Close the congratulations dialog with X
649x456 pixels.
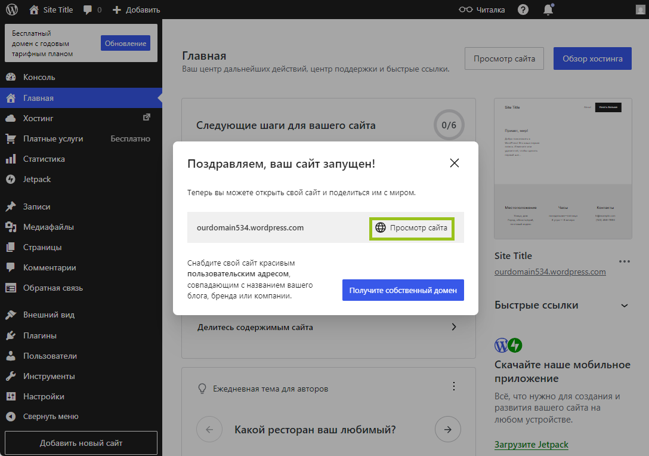tap(455, 163)
